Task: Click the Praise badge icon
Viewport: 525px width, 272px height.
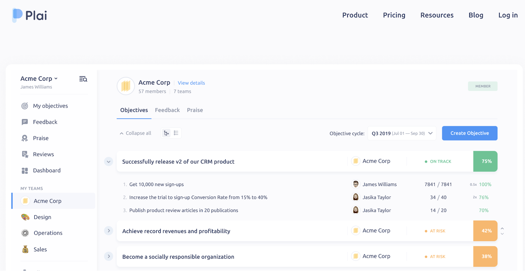Action: coord(25,138)
